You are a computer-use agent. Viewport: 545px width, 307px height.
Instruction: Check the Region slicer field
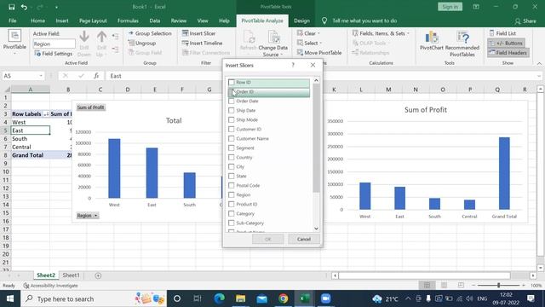pyautogui.click(x=231, y=195)
